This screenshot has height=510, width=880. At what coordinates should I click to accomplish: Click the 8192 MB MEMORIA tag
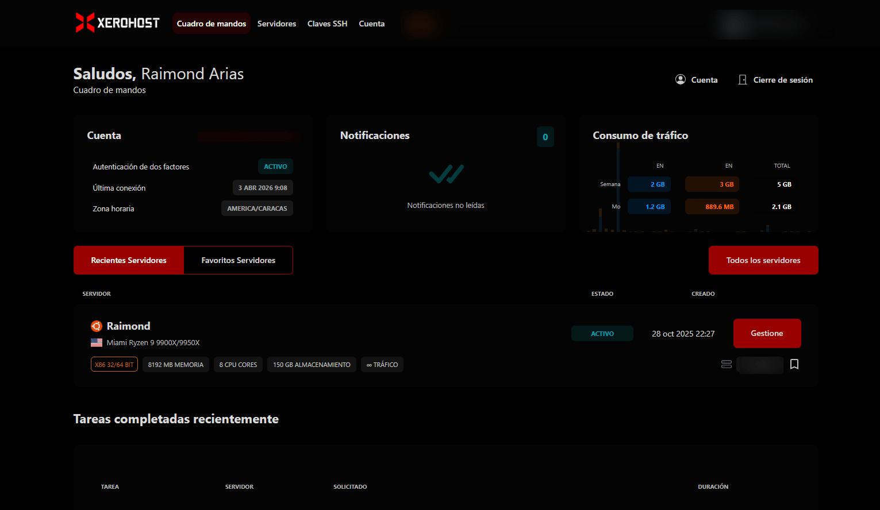tap(175, 365)
